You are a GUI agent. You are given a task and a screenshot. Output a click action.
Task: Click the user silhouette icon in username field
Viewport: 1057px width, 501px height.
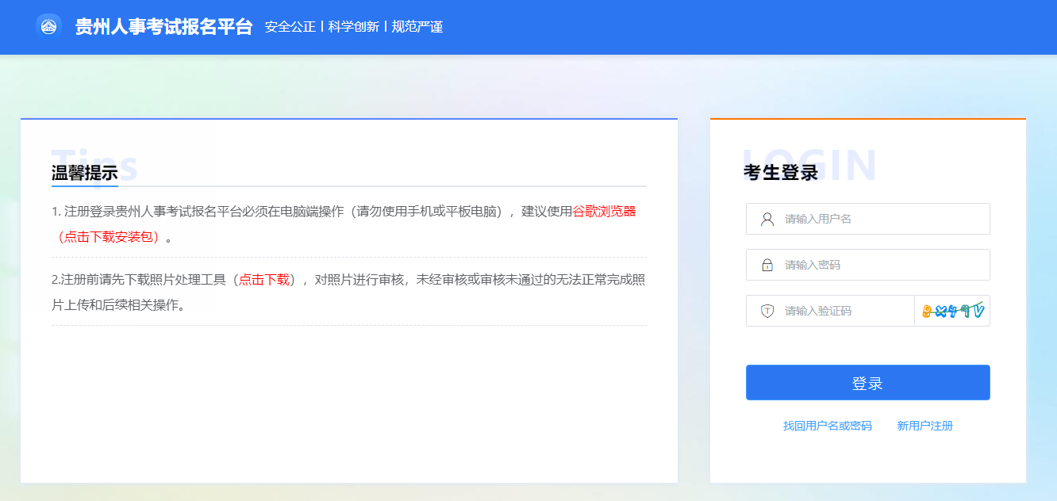[767, 219]
